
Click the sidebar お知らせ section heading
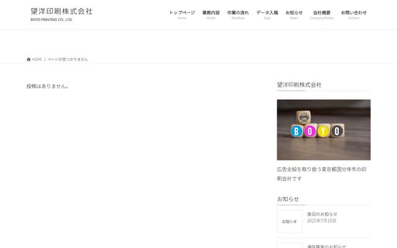click(x=288, y=199)
